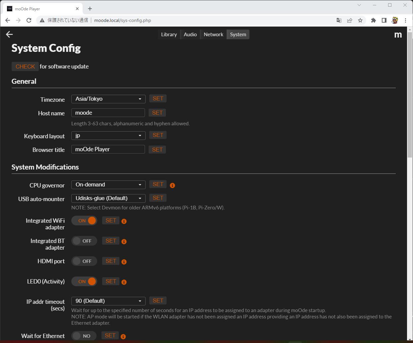Click SET next to Host name

(157, 113)
